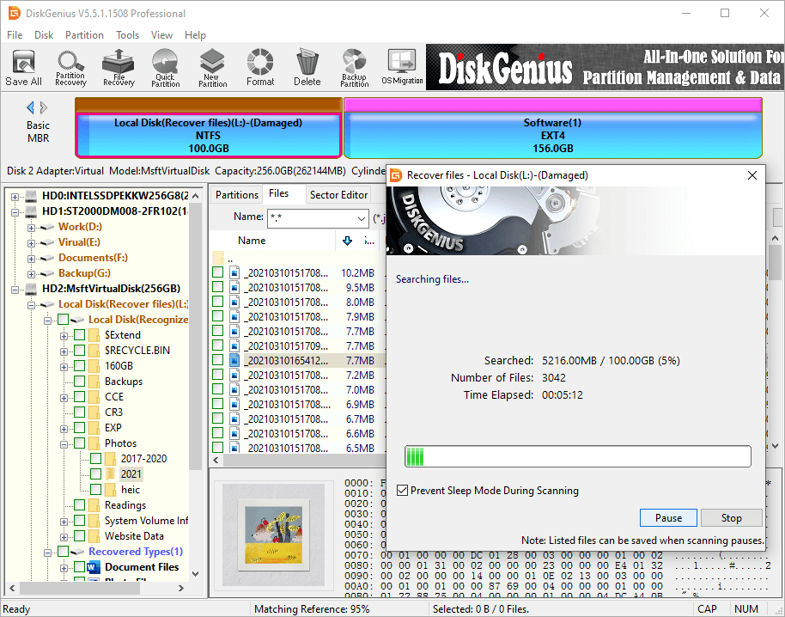Collapse the Photos folder node
Image resolution: width=785 pixels, height=617 pixels.
coord(64,444)
